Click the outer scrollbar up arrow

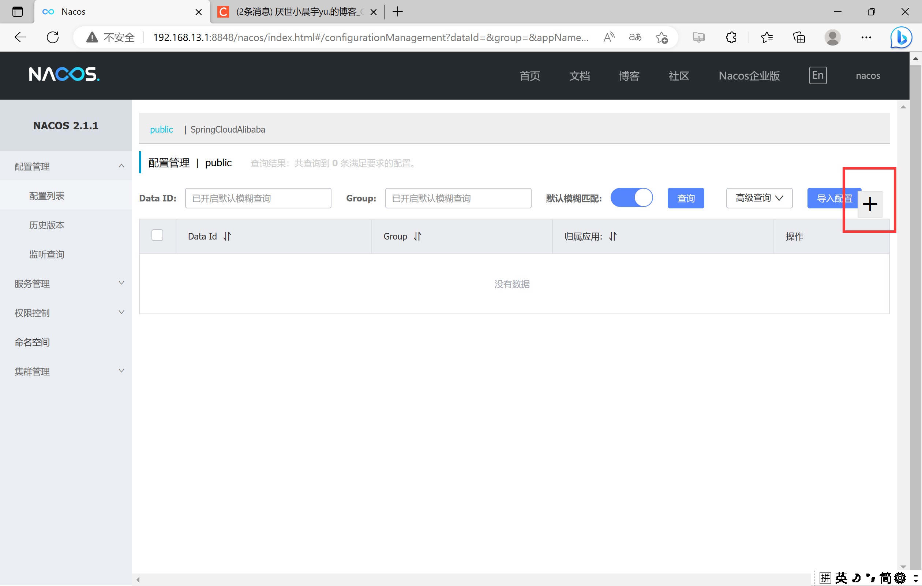coord(915,59)
